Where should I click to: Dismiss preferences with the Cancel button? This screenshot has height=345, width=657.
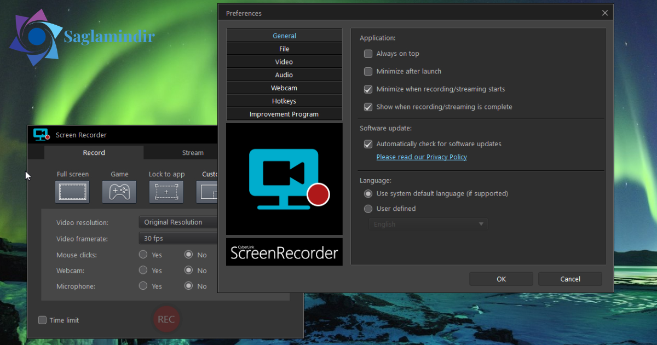click(570, 279)
